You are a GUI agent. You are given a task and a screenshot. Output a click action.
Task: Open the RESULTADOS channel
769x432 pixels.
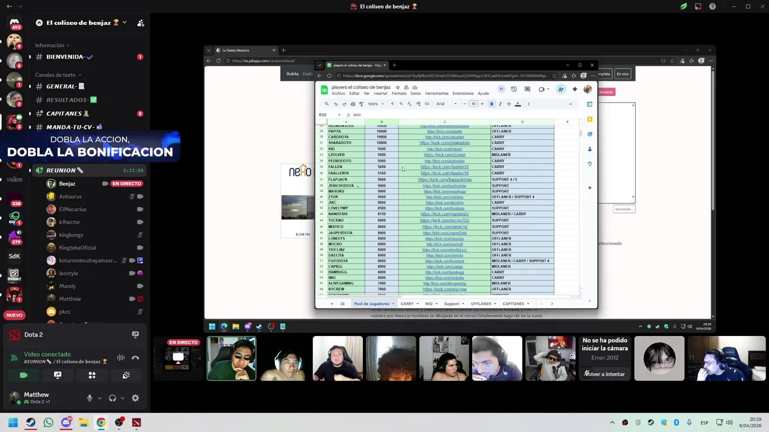coord(88,100)
